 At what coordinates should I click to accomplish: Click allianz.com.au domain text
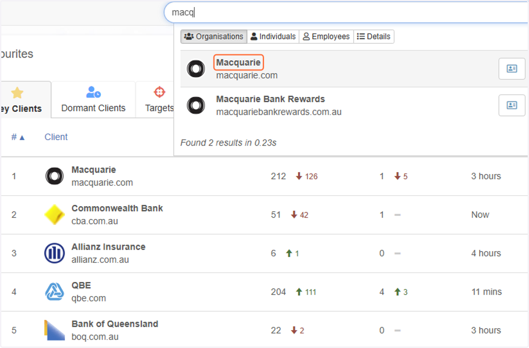pyautogui.click(x=100, y=259)
